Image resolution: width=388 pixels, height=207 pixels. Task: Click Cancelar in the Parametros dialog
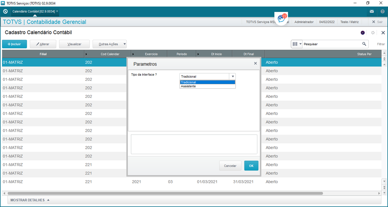pos(230,166)
